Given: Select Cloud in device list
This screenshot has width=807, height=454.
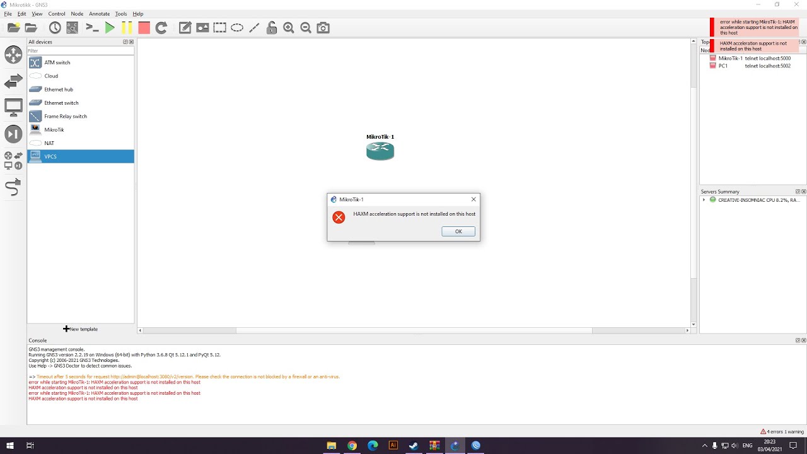Looking at the screenshot, I should pos(81,76).
